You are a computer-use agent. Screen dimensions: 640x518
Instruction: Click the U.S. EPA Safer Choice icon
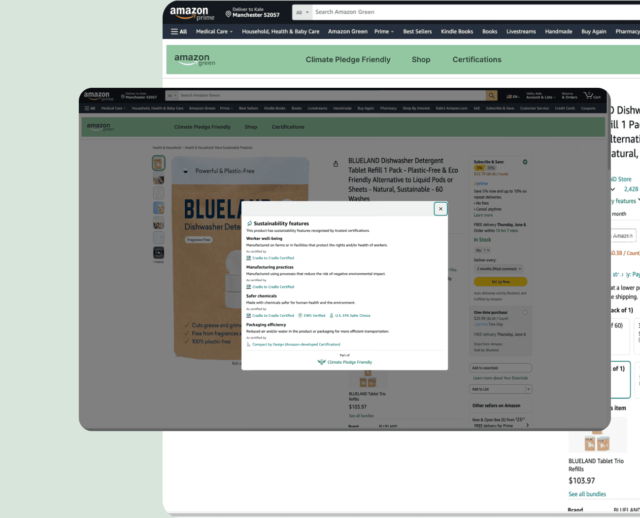(332, 316)
